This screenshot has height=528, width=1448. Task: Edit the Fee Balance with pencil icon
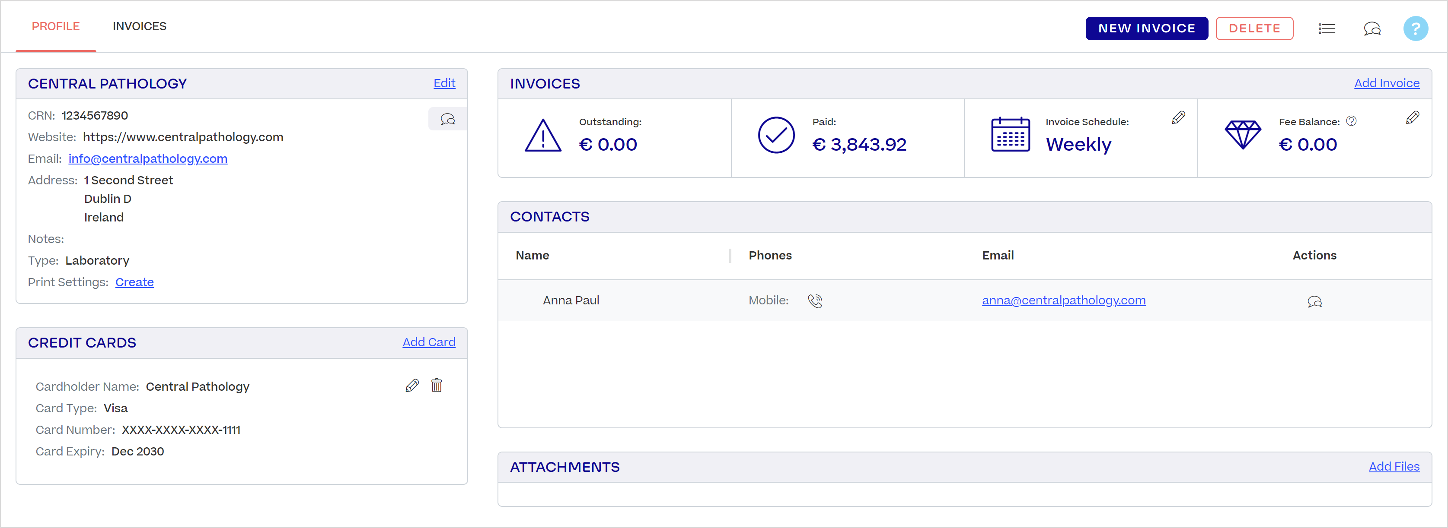coord(1412,117)
